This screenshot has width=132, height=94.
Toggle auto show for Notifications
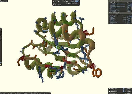126,93
